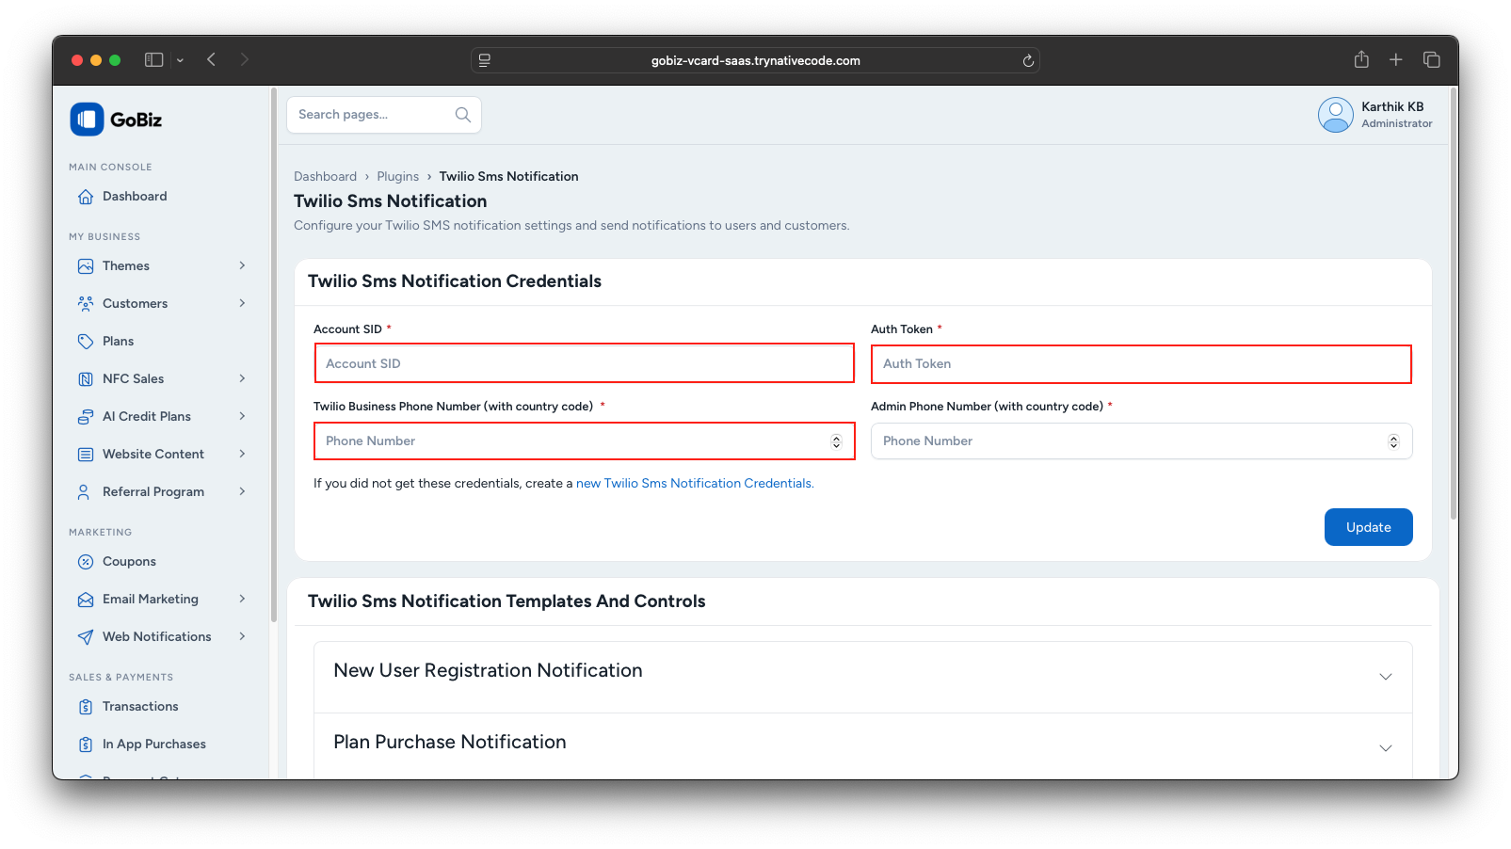This screenshot has height=849, width=1511.
Task: Expand the Website Content chevron
Action: pyautogui.click(x=242, y=455)
